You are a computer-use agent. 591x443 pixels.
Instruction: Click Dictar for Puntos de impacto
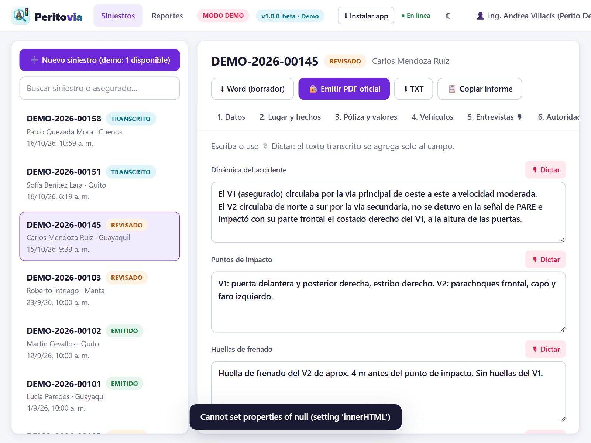[x=546, y=260]
